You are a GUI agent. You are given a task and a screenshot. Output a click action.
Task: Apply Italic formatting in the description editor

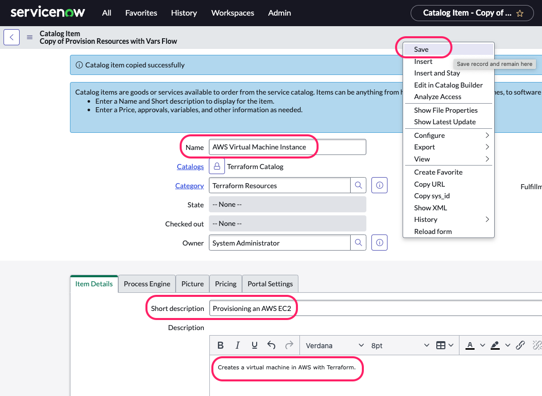click(x=237, y=345)
